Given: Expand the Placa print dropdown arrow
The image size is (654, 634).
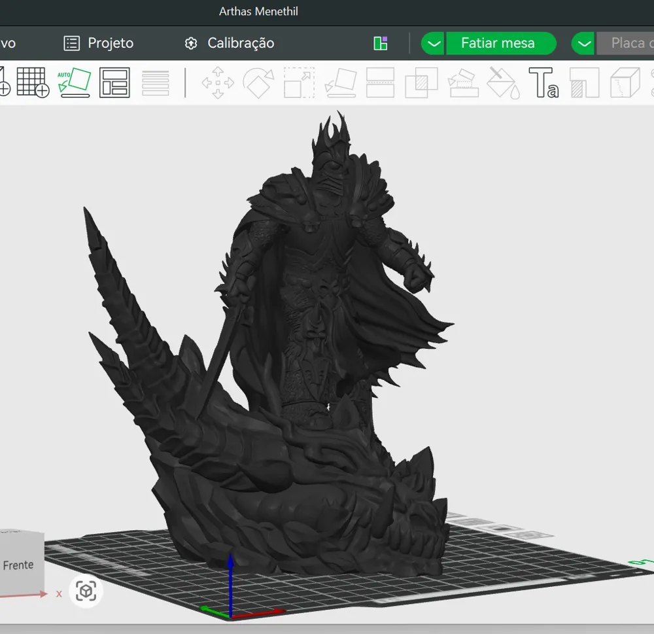Looking at the screenshot, I should click(x=583, y=43).
